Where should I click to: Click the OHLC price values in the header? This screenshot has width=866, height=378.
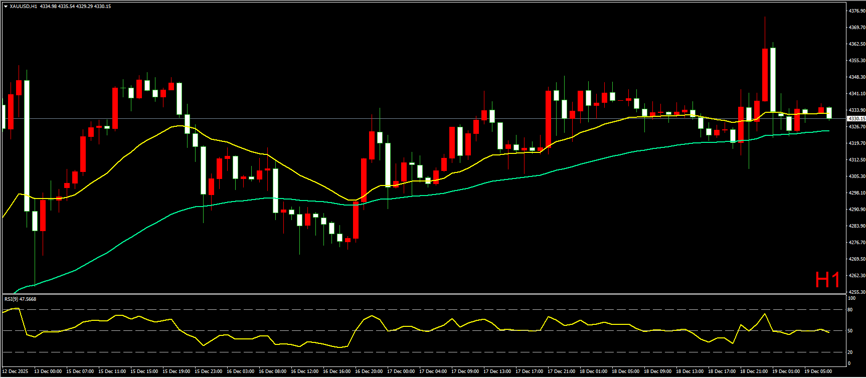pyautogui.click(x=75, y=7)
